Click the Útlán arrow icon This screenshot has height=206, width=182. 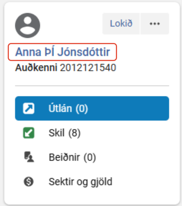pos(28,108)
